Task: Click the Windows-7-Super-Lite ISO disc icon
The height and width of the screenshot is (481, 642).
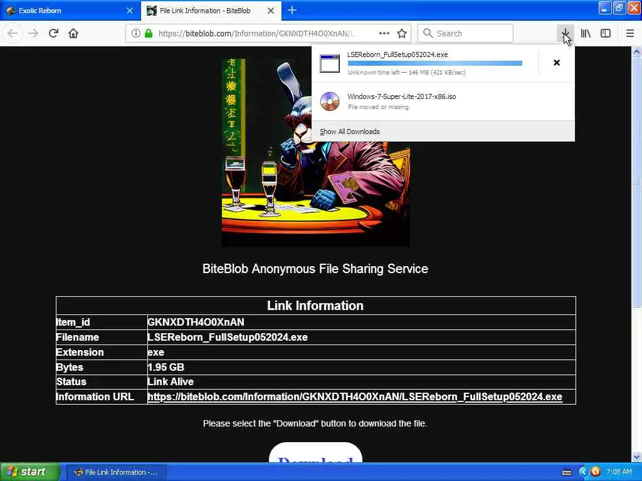Action: click(330, 102)
